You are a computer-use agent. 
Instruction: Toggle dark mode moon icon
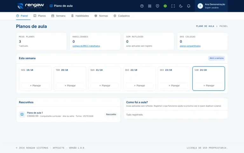[x=181, y=6]
